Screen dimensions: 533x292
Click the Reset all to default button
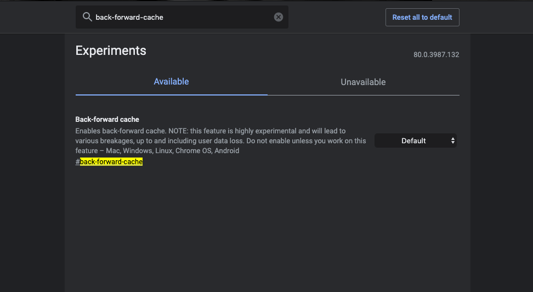(422, 18)
